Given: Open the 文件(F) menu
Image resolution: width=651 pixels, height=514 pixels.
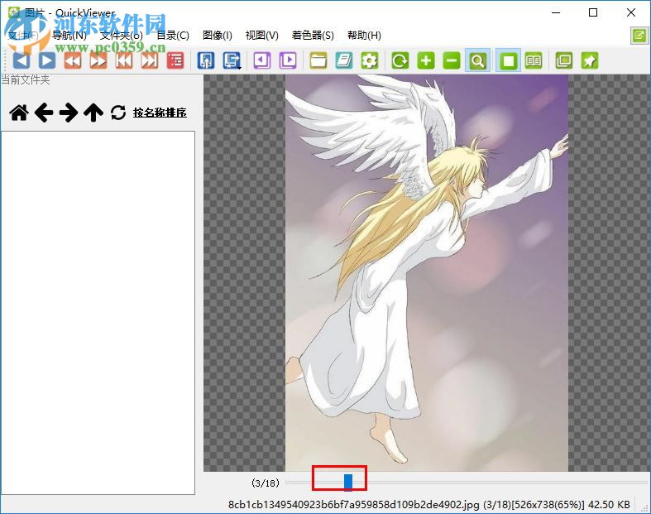Looking at the screenshot, I should pos(23,36).
